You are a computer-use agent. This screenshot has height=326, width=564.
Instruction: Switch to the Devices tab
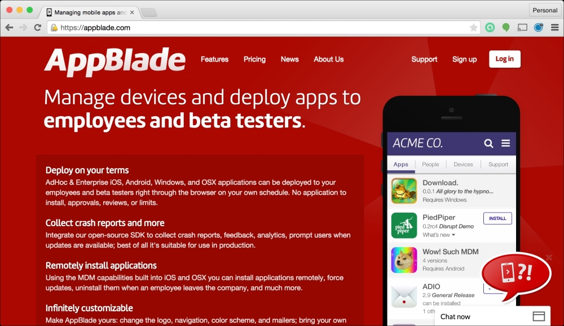click(x=463, y=165)
